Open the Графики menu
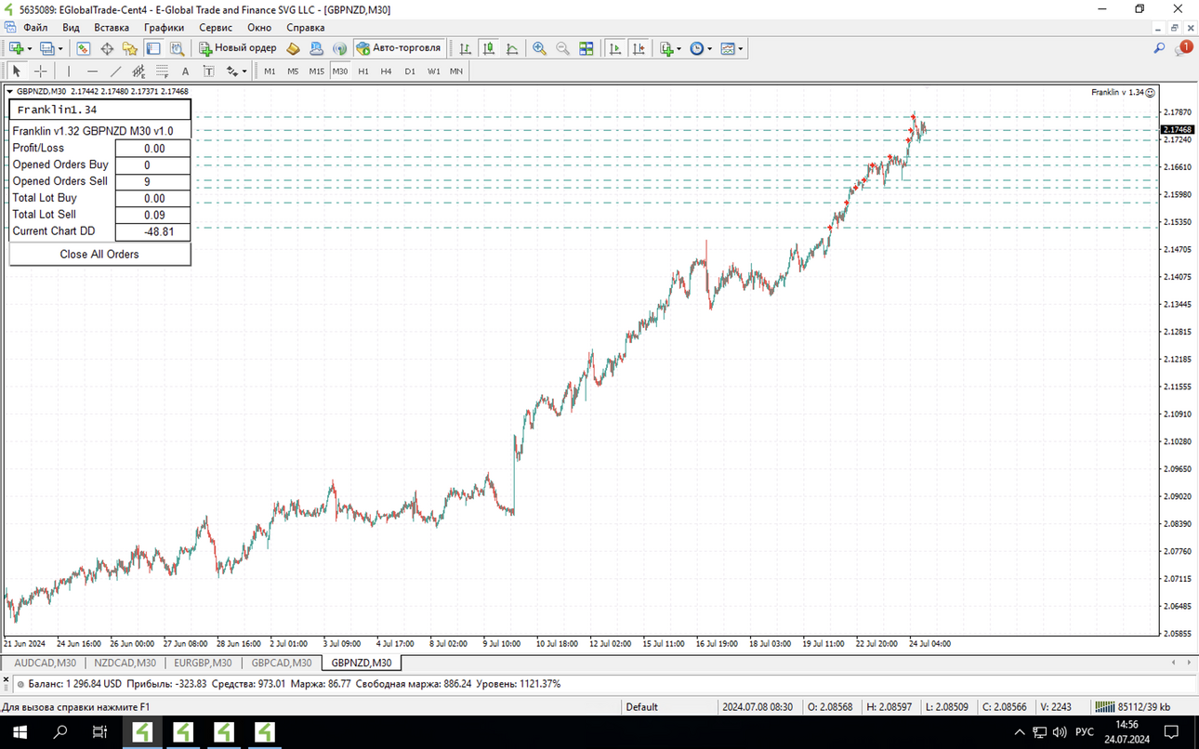1199x749 pixels. click(x=164, y=28)
